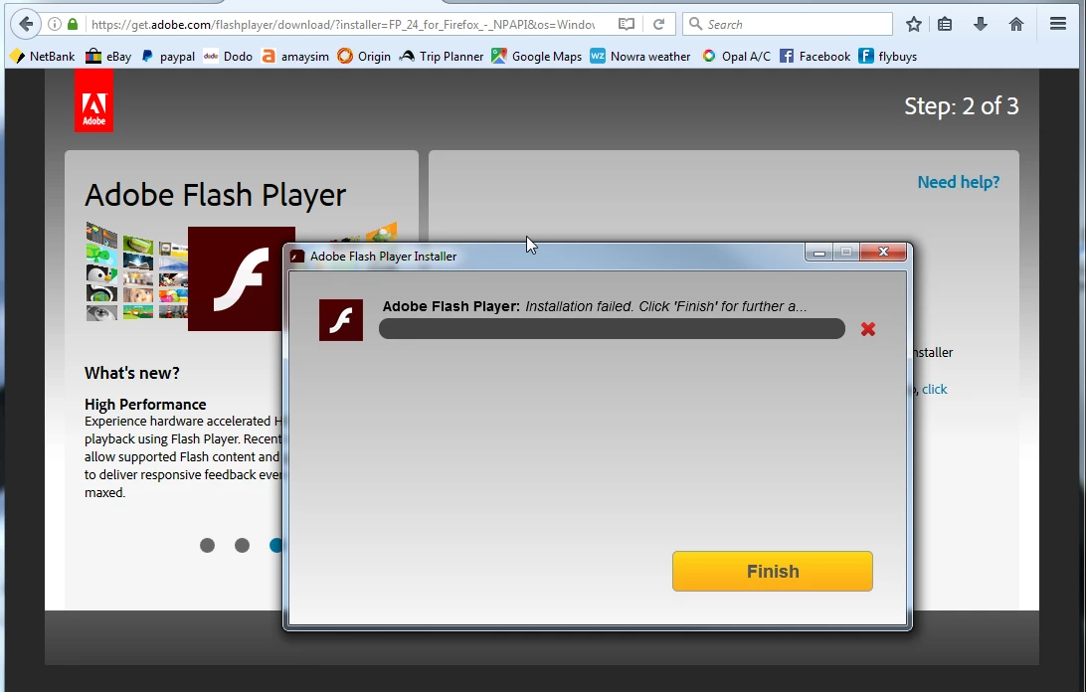The width and height of the screenshot is (1086, 692).
Task: Minimize the Flash Player Installer window
Action: tap(819, 253)
